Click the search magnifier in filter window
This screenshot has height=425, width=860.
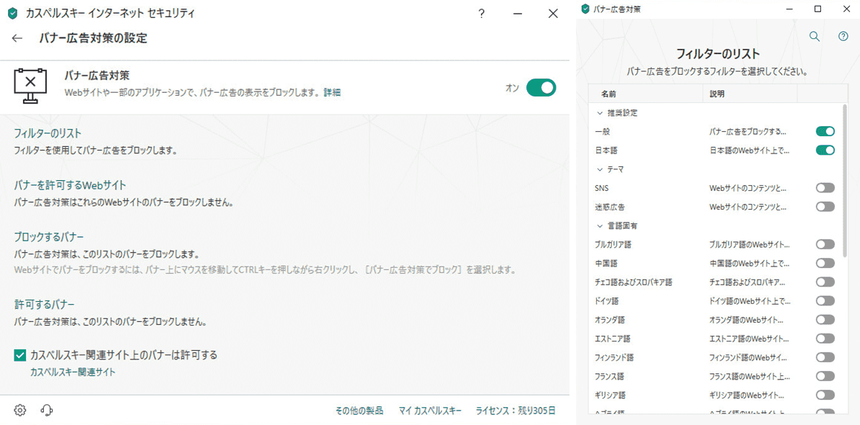coord(815,36)
